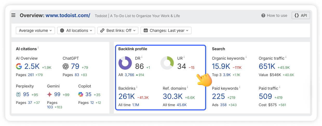This screenshot has width=322, height=126.
Task: Click the ChatGPT logo icon
Action: [66, 67]
